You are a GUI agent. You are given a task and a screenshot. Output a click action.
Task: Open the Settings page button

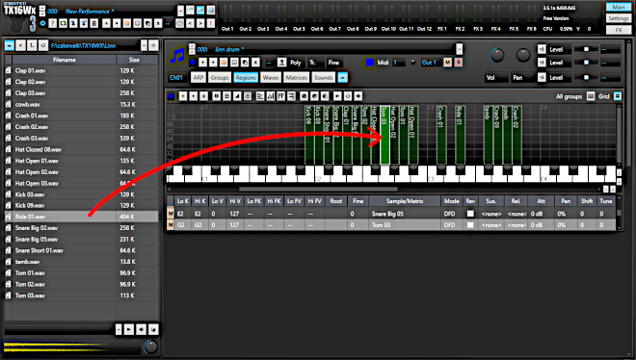pos(618,18)
